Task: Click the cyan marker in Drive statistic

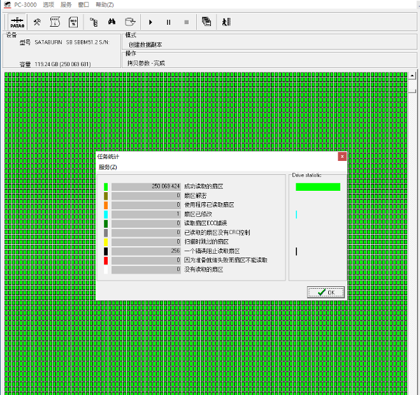Action: click(296, 214)
